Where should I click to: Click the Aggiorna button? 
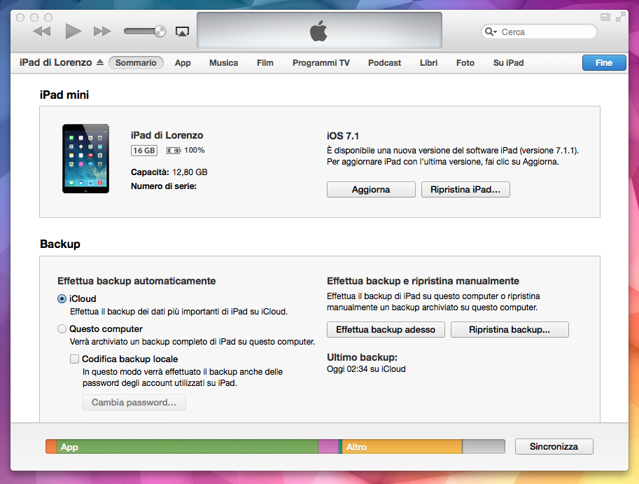tap(371, 190)
